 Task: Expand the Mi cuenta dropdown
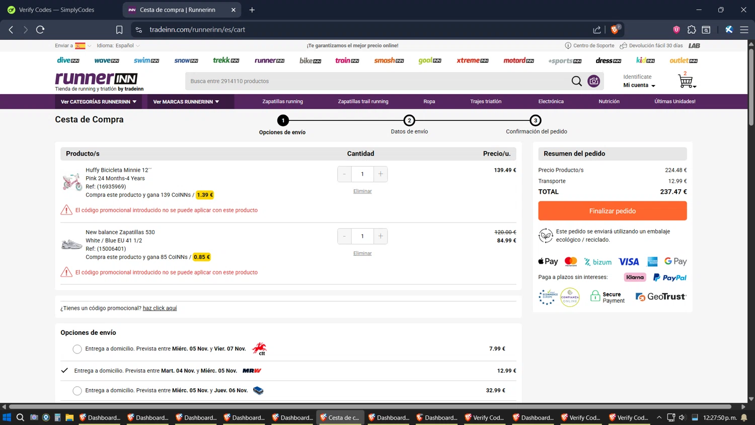639,86
